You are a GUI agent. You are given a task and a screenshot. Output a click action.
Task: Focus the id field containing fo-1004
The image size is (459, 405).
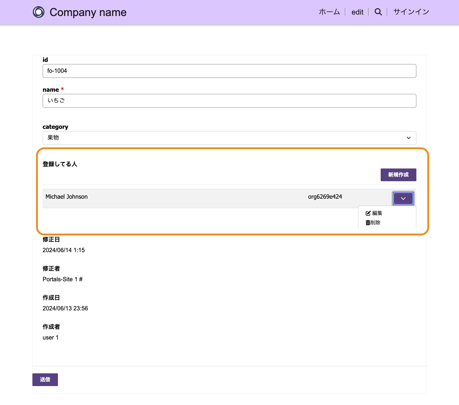(x=229, y=71)
